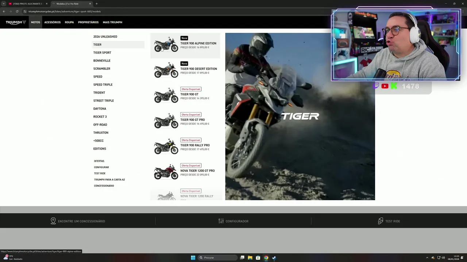Screen dimensions: 467x262
Task: Select the 2026 UNLEASHED category
Action: 105,37
